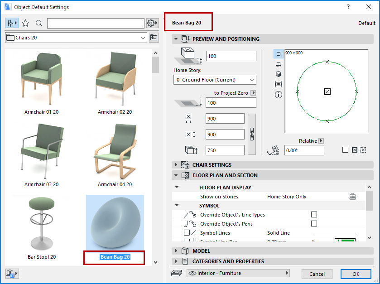This screenshot has height=284, width=380.
Task: Click the second 900 dimension field
Action: click(225, 134)
